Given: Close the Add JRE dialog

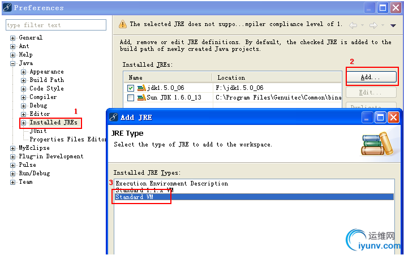Looking at the screenshot, I should pyautogui.click(x=393, y=118).
